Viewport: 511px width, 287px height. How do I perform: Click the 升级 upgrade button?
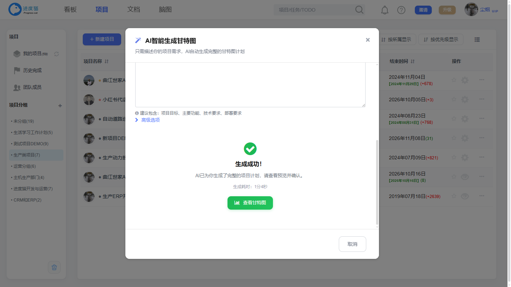447,10
